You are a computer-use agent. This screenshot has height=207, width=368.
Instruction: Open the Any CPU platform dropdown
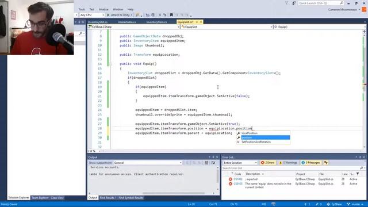(92, 15)
